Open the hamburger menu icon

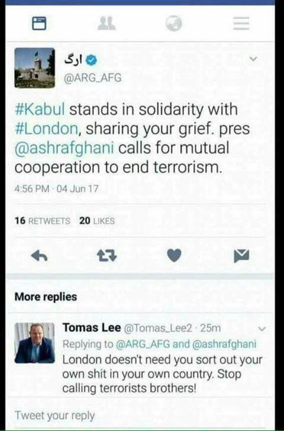coord(241,23)
